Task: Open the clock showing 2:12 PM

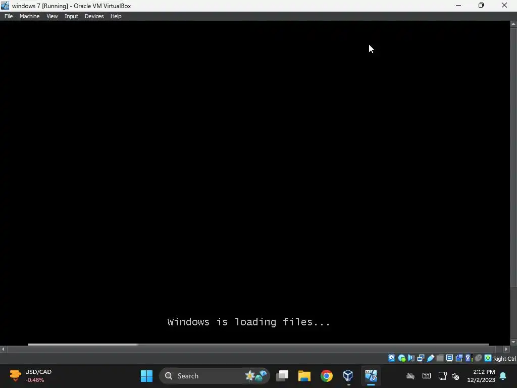Action: (x=481, y=376)
